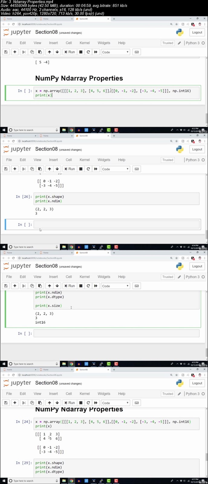Open the Insert menu in the third frame
The image size is (208, 484).
(x=54, y=277)
